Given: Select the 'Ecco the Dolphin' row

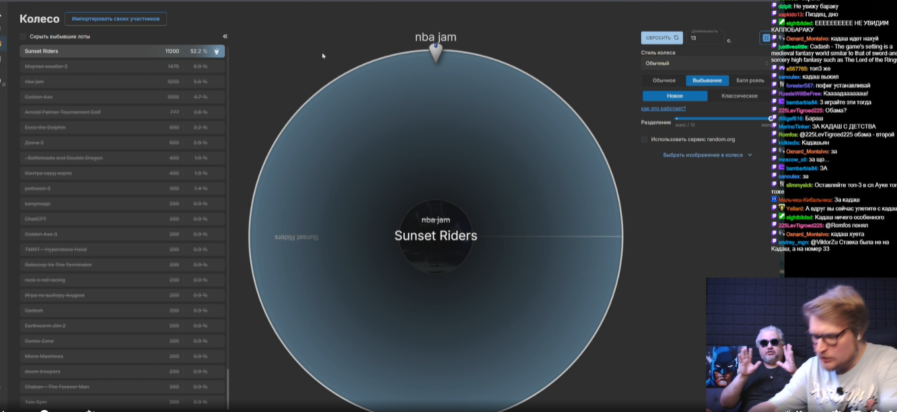Looking at the screenshot, I should (122, 127).
